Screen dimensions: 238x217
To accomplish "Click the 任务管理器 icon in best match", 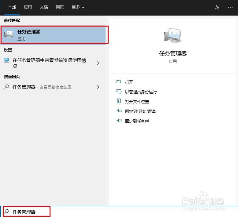I will click(9, 34).
